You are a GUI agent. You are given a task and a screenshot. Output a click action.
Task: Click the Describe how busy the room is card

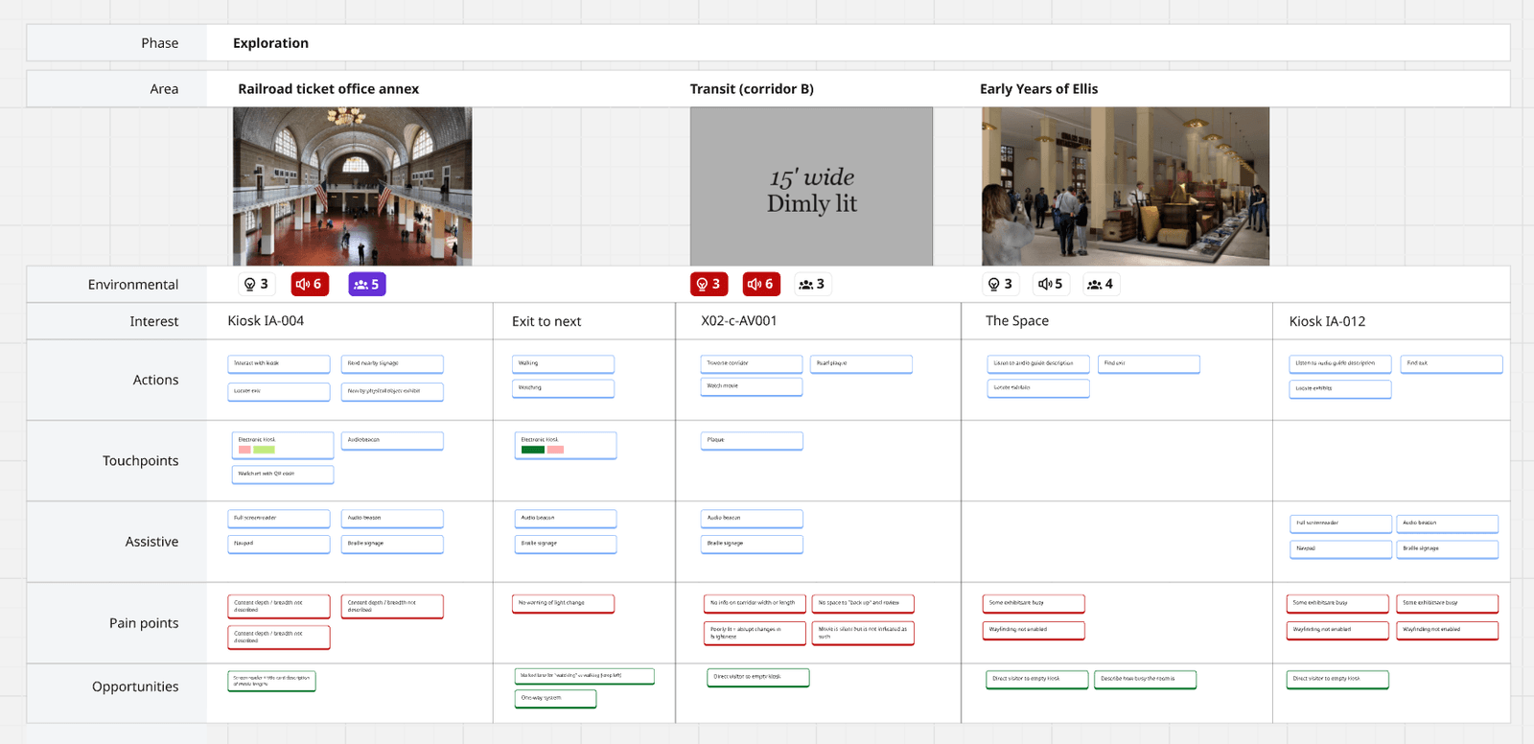(1146, 680)
